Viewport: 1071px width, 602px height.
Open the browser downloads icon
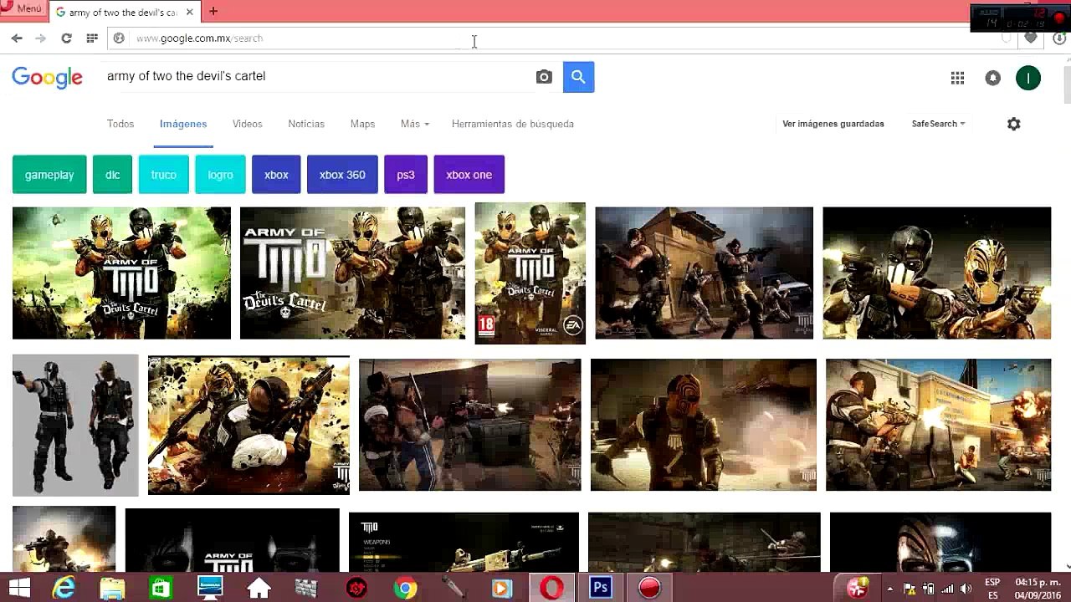click(x=1059, y=38)
